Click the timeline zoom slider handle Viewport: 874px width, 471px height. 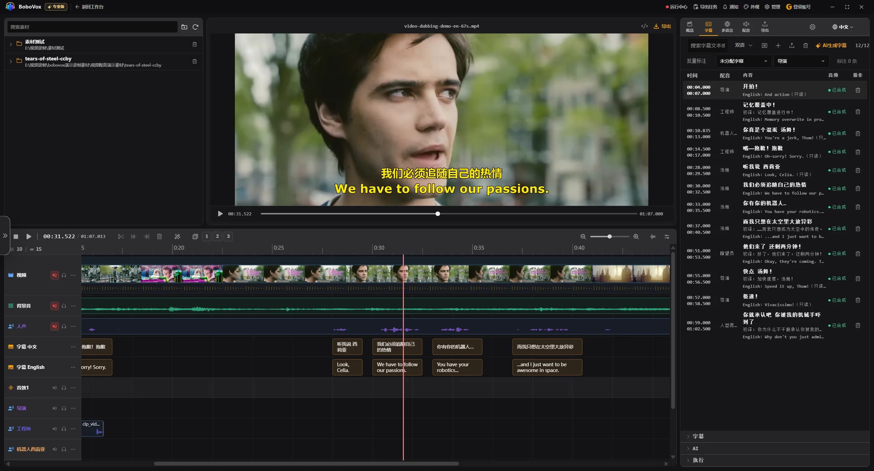[x=609, y=237]
